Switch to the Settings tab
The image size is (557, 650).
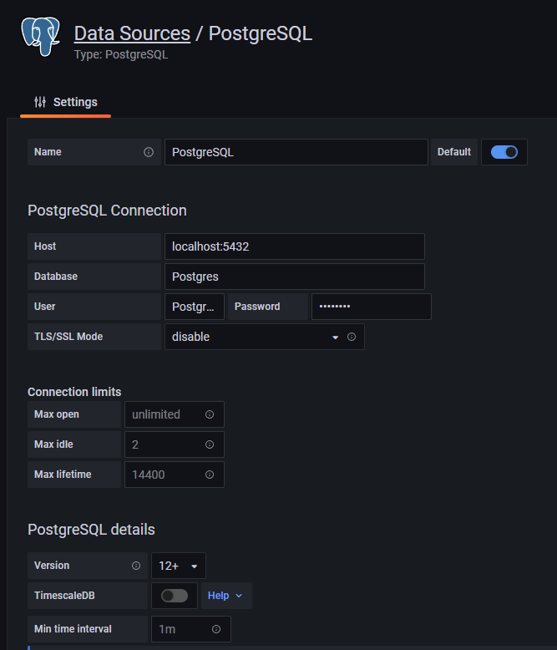[65, 102]
